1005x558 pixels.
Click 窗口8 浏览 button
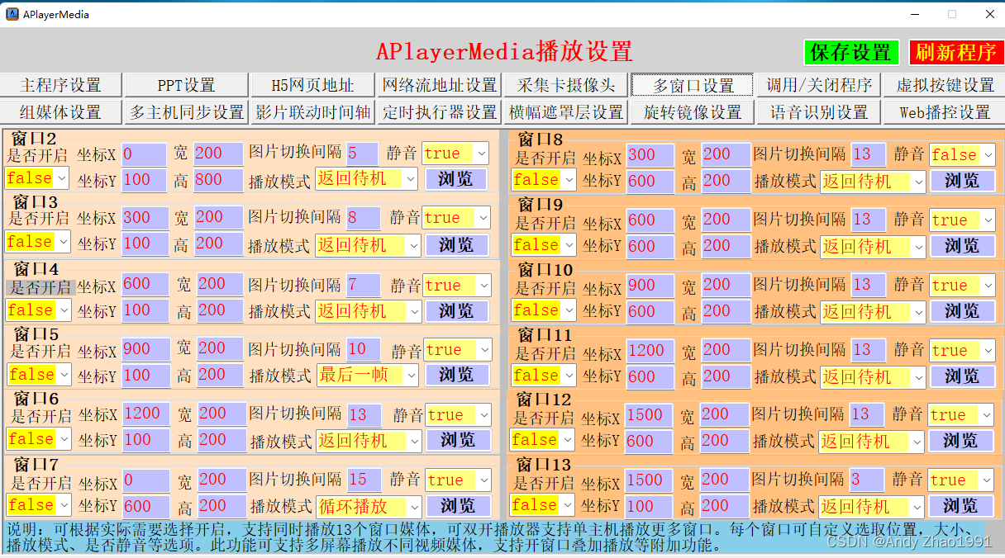coord(962,181)
